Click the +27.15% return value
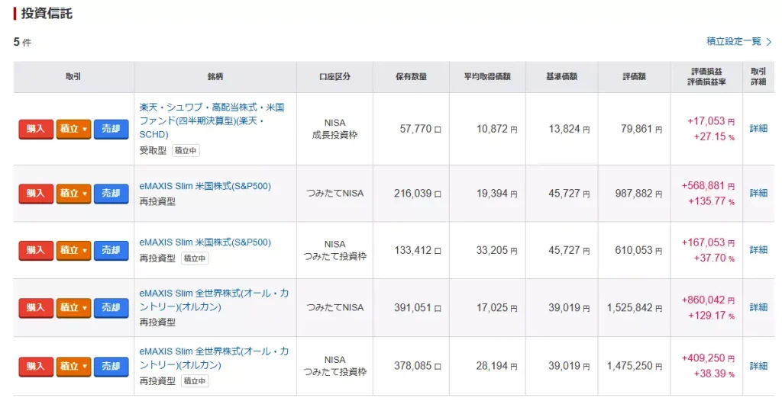This screenshot has width=782, height=401. point(714,136)
